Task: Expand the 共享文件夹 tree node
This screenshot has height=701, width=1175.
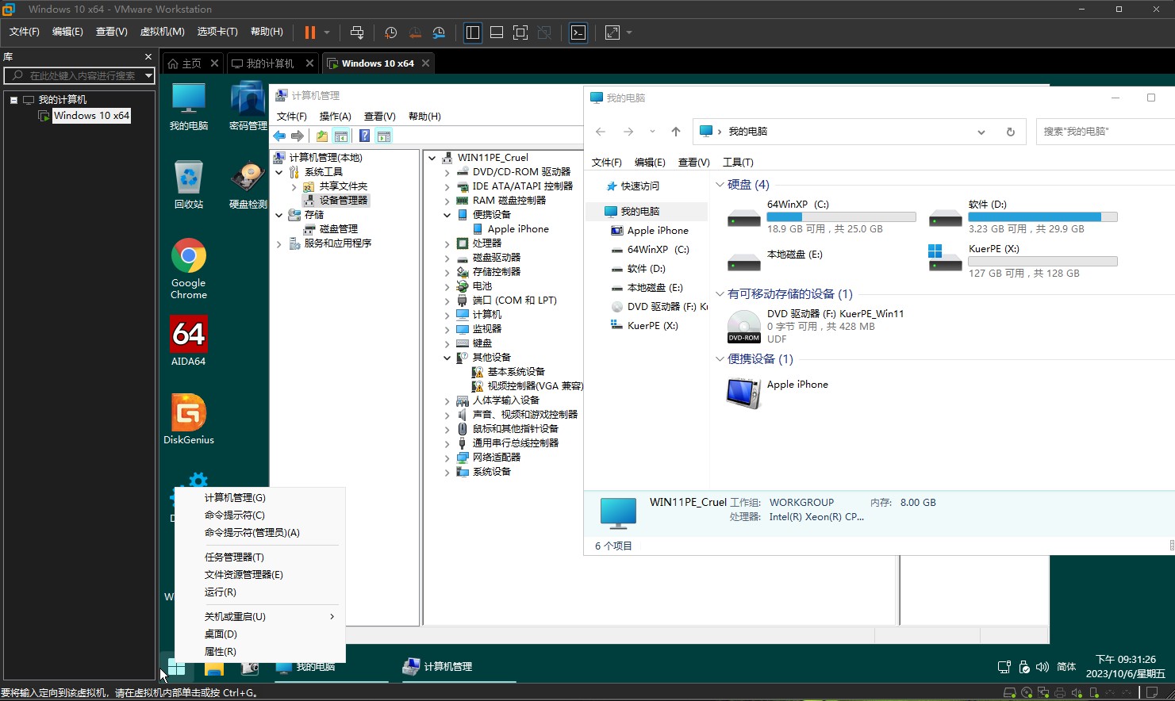Action: 294,186
